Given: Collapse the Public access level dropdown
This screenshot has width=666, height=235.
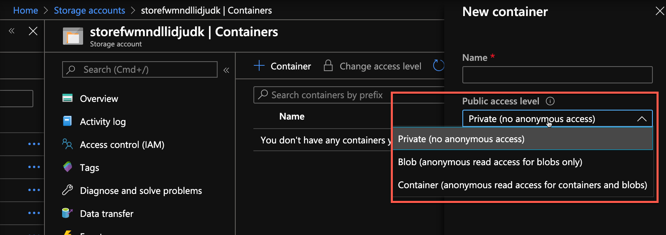Looking at the screenshot, I should point(641,119).
